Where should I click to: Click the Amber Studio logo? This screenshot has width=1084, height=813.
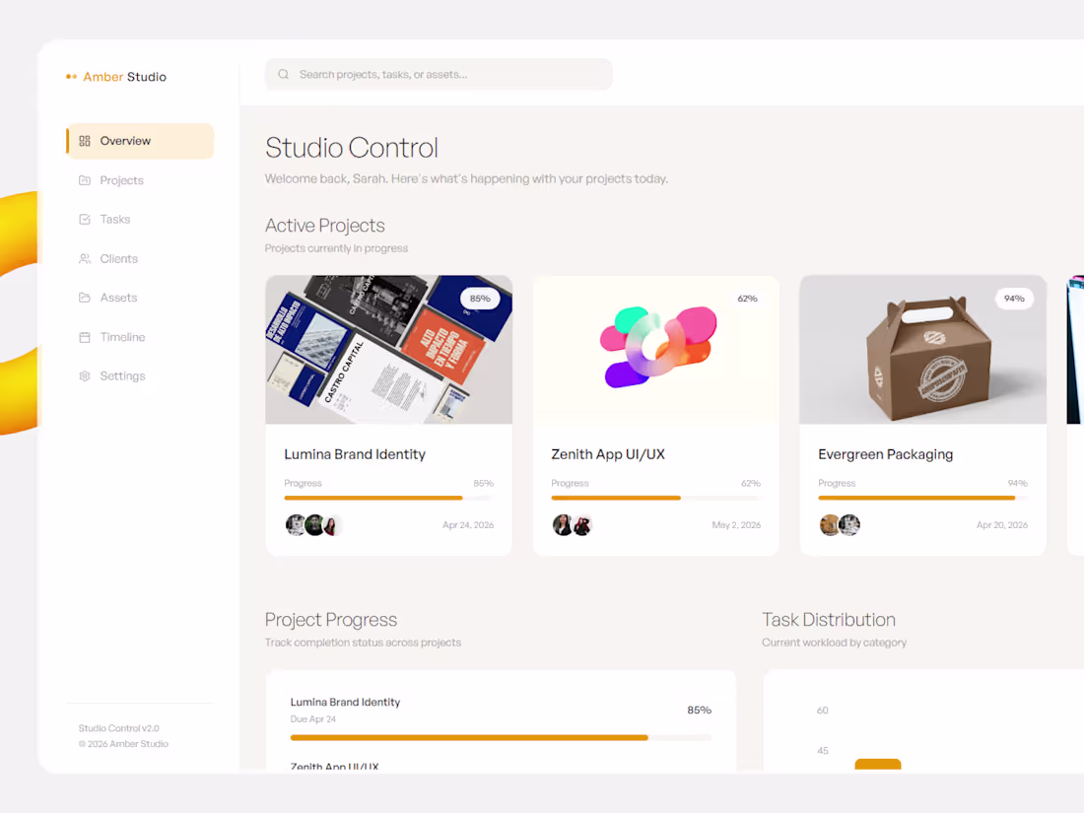coord(115,76)
